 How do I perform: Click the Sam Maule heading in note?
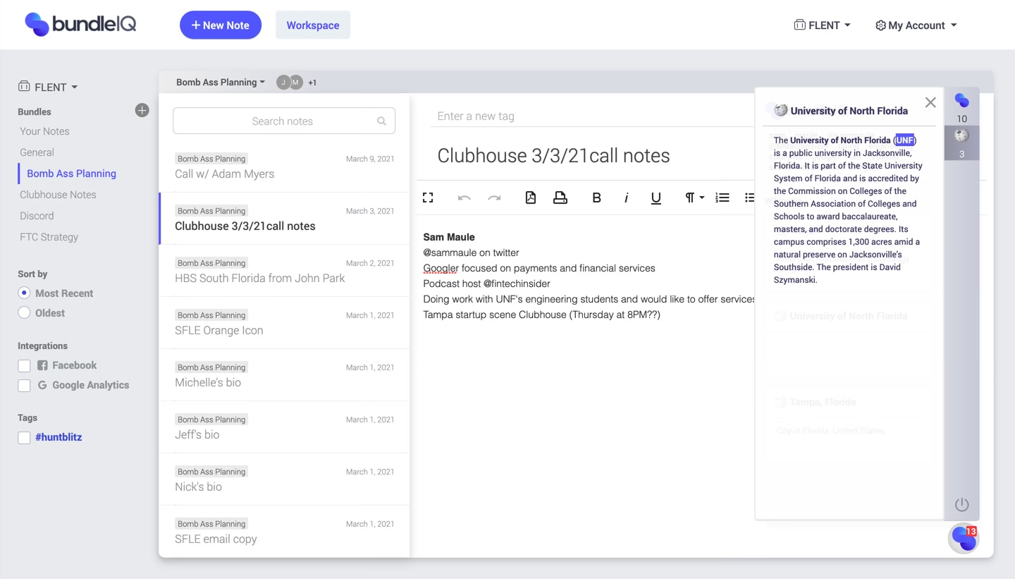[x=449, y=237]
